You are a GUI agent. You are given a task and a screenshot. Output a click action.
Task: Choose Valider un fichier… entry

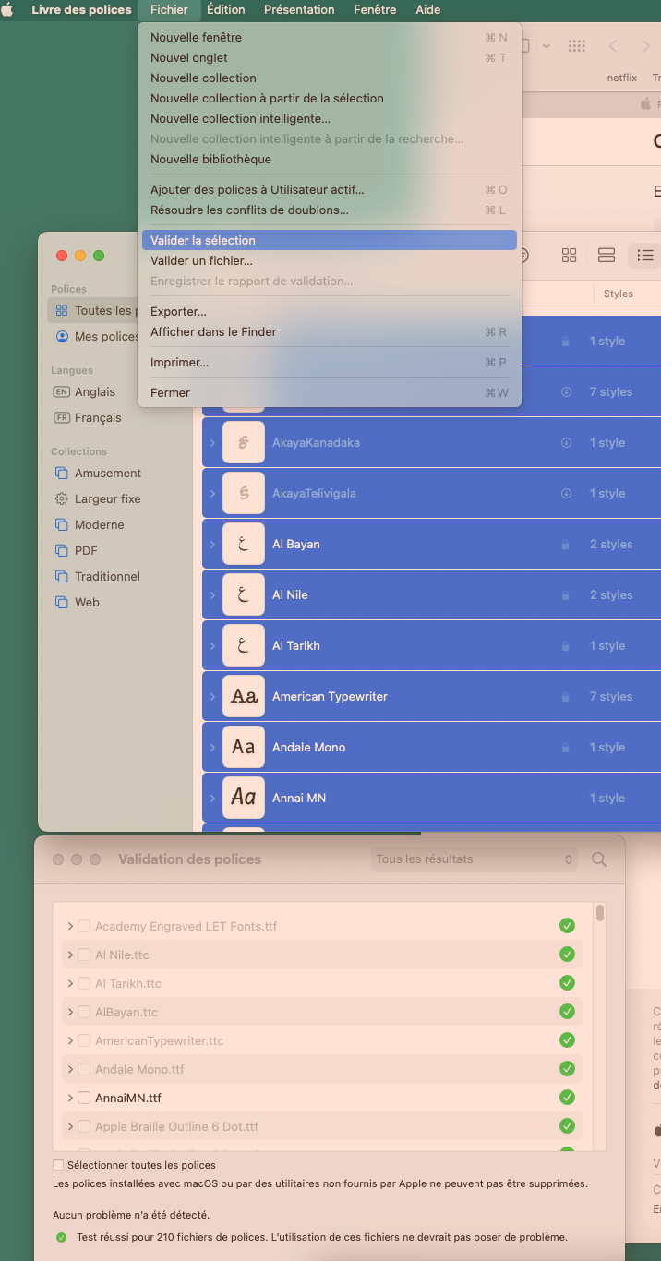point(330,260)
